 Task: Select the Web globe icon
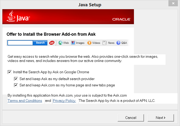click(x=60, y=43)
